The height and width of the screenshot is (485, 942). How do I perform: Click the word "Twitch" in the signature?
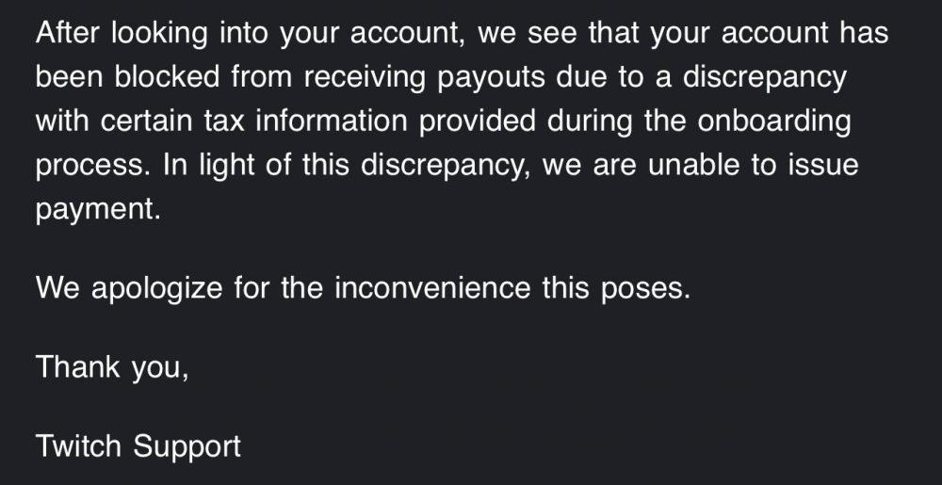click(78, 445)
